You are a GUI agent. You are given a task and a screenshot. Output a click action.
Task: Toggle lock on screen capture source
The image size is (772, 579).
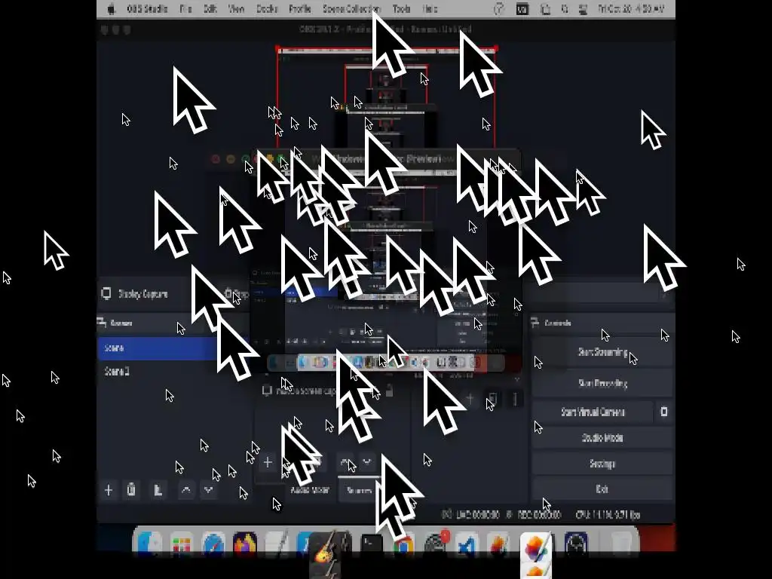tap(390, 391)
